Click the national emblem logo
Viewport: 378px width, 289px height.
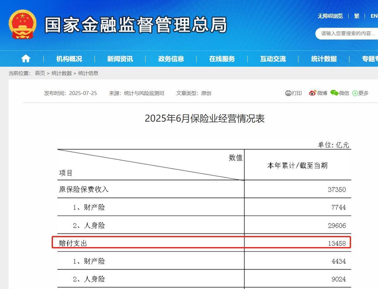pos(23,24)
